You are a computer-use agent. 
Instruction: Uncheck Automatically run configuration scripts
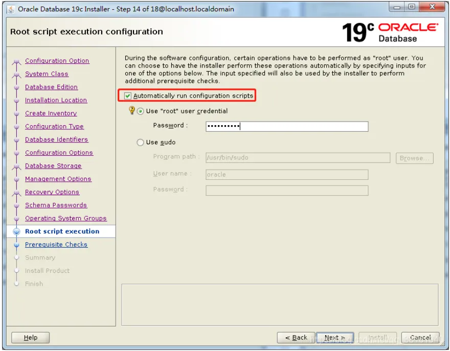point(128,96)
